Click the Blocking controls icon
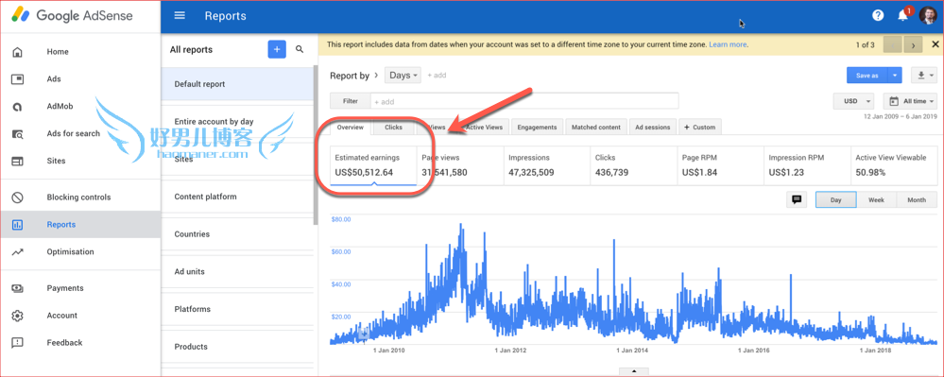Image resolution: width=944 pixels, height=377 pixels. (17, 197)
